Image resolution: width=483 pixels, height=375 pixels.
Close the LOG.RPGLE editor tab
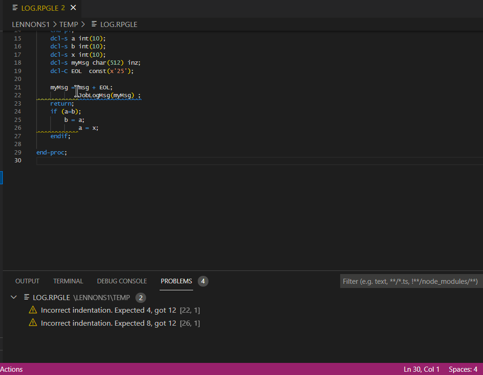tap(73, 8)
